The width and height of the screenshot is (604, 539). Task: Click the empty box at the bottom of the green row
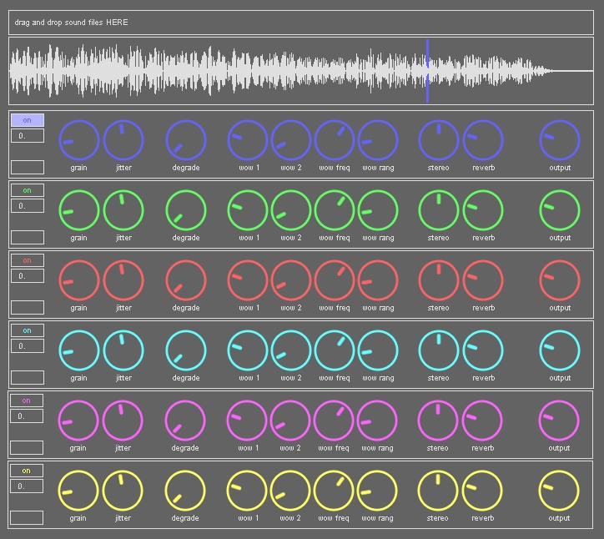(x=28, y=237)
